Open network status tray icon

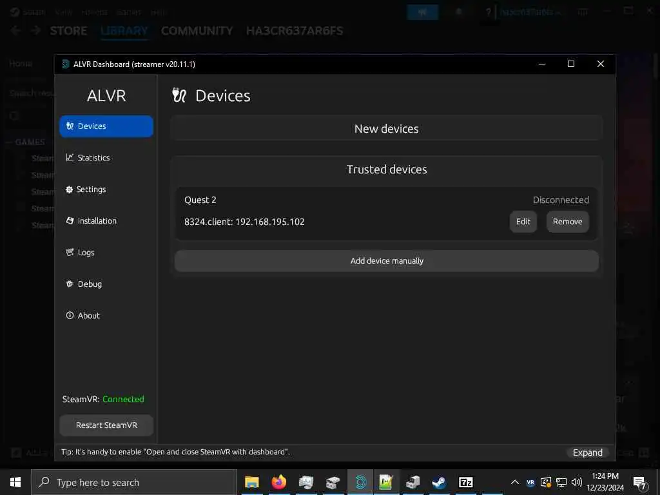561,482
